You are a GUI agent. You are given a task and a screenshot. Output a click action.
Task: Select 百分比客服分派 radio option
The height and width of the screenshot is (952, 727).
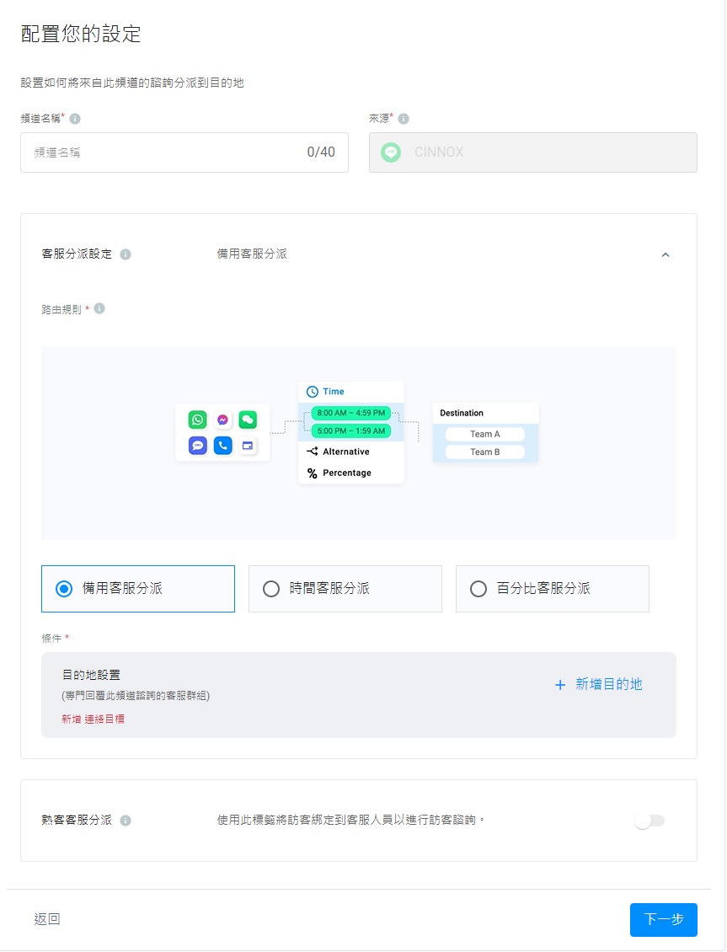[x=553, y=589]
